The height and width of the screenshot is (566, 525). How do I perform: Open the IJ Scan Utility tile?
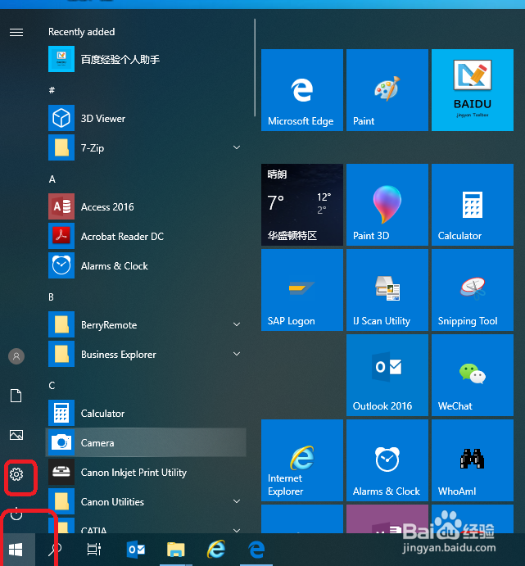point(387,290)
